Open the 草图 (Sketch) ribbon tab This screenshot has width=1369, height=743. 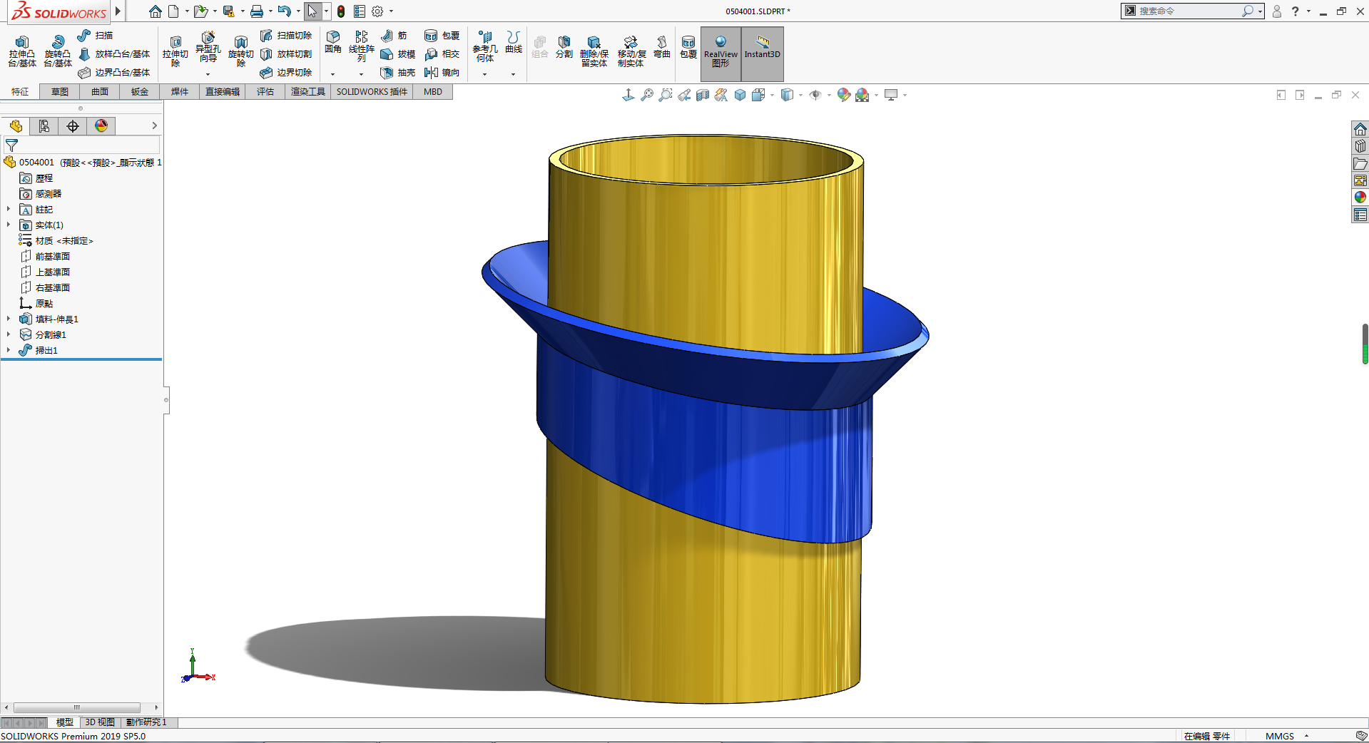[60, 91]
